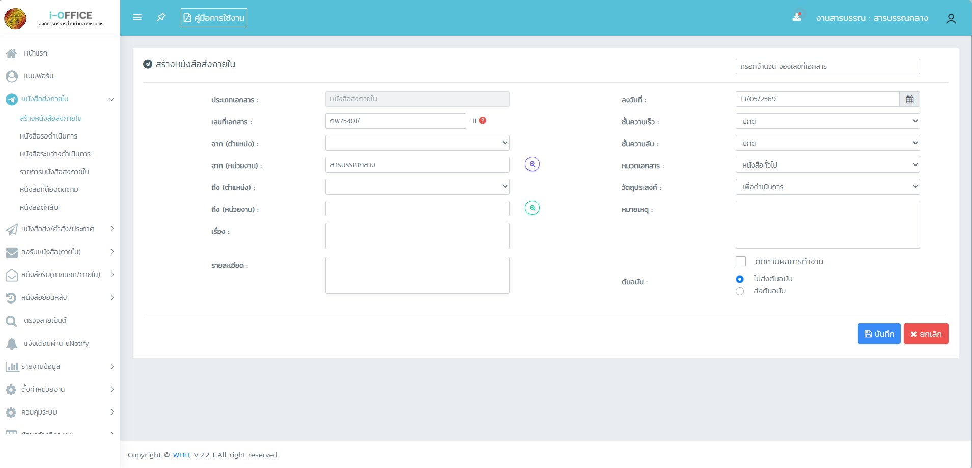The width and height of the screenshot is (972, 468).
Task: Click the person icon beside แบบฟอร์ม
Action: point(11,76)
